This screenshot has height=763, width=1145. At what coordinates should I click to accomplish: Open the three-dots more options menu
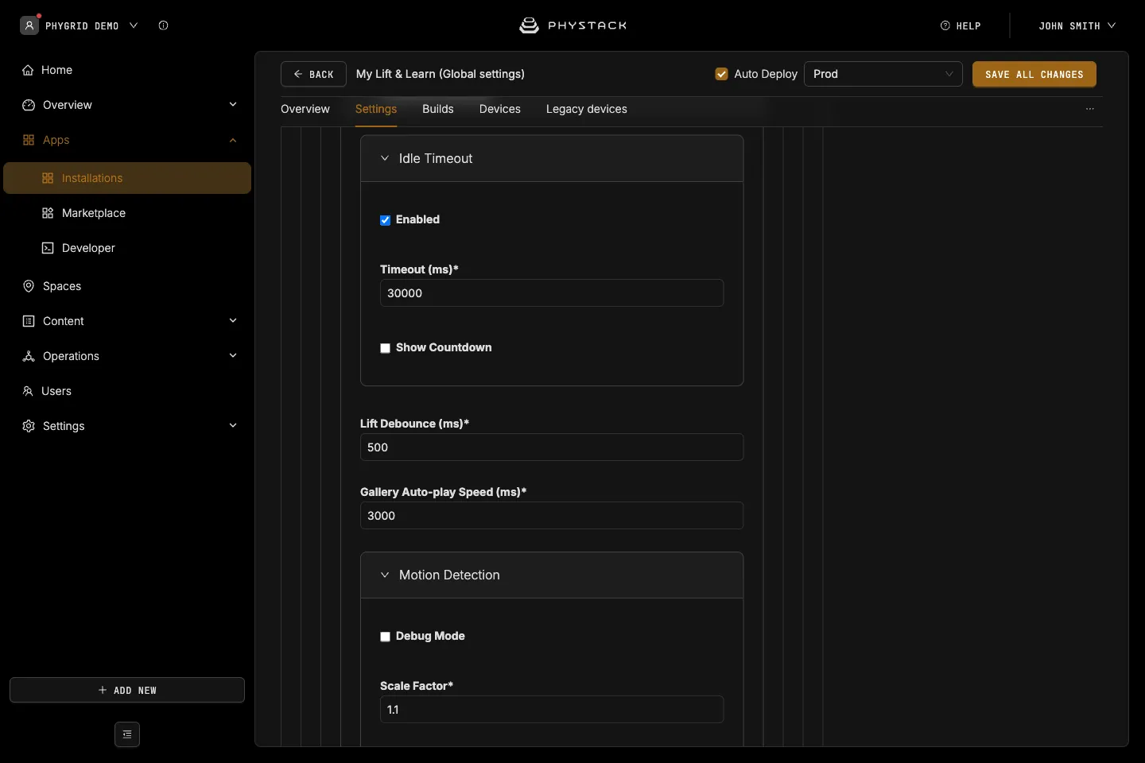(1090, 109)
